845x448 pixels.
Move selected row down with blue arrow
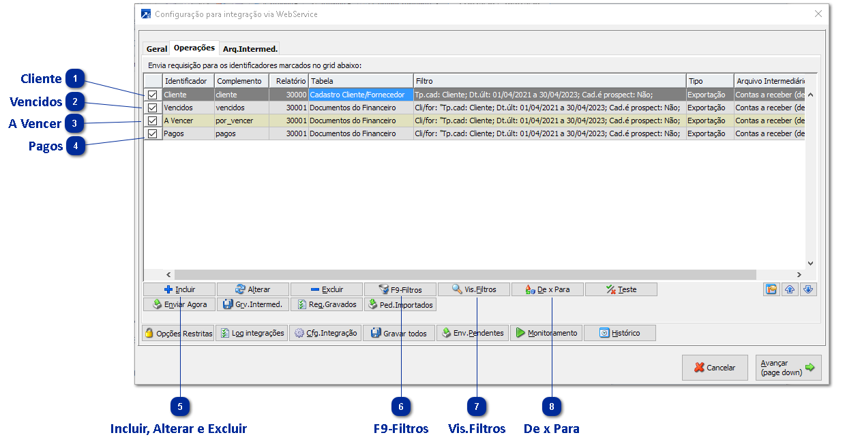[x=808, y=289]
